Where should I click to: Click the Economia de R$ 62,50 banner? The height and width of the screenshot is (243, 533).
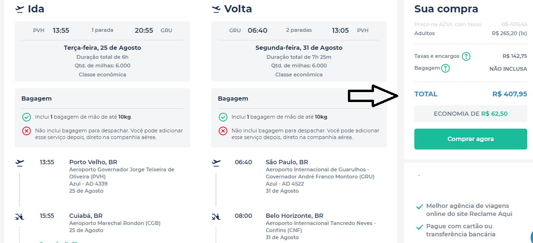click(x=470, y=114)
